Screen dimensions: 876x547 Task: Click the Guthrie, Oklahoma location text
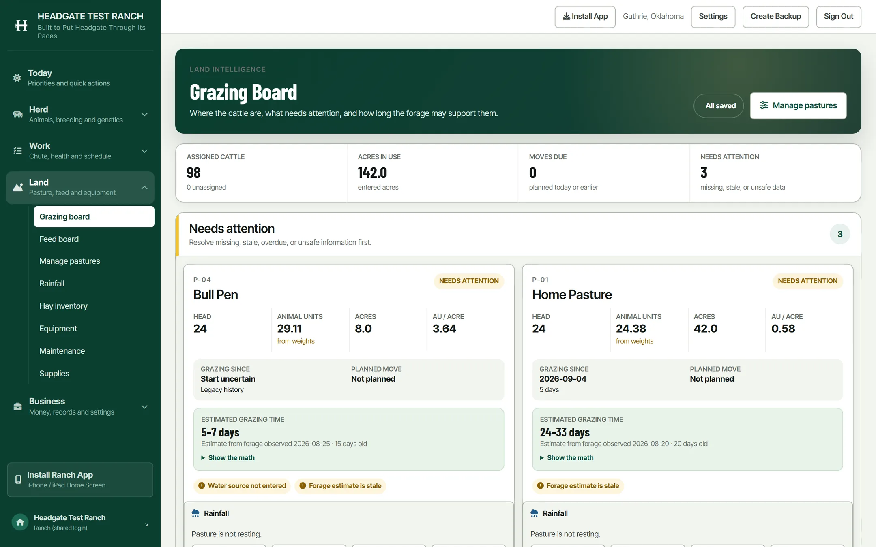pos(653,17)
